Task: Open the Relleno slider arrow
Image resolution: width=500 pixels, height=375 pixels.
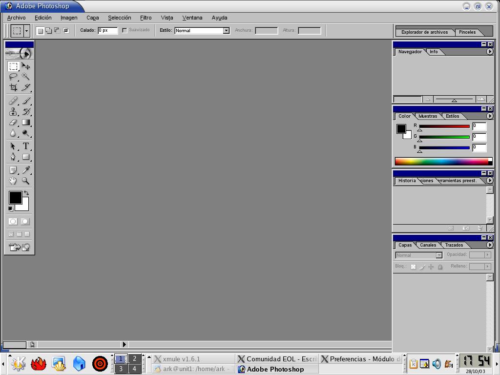Action: (487, 266)
